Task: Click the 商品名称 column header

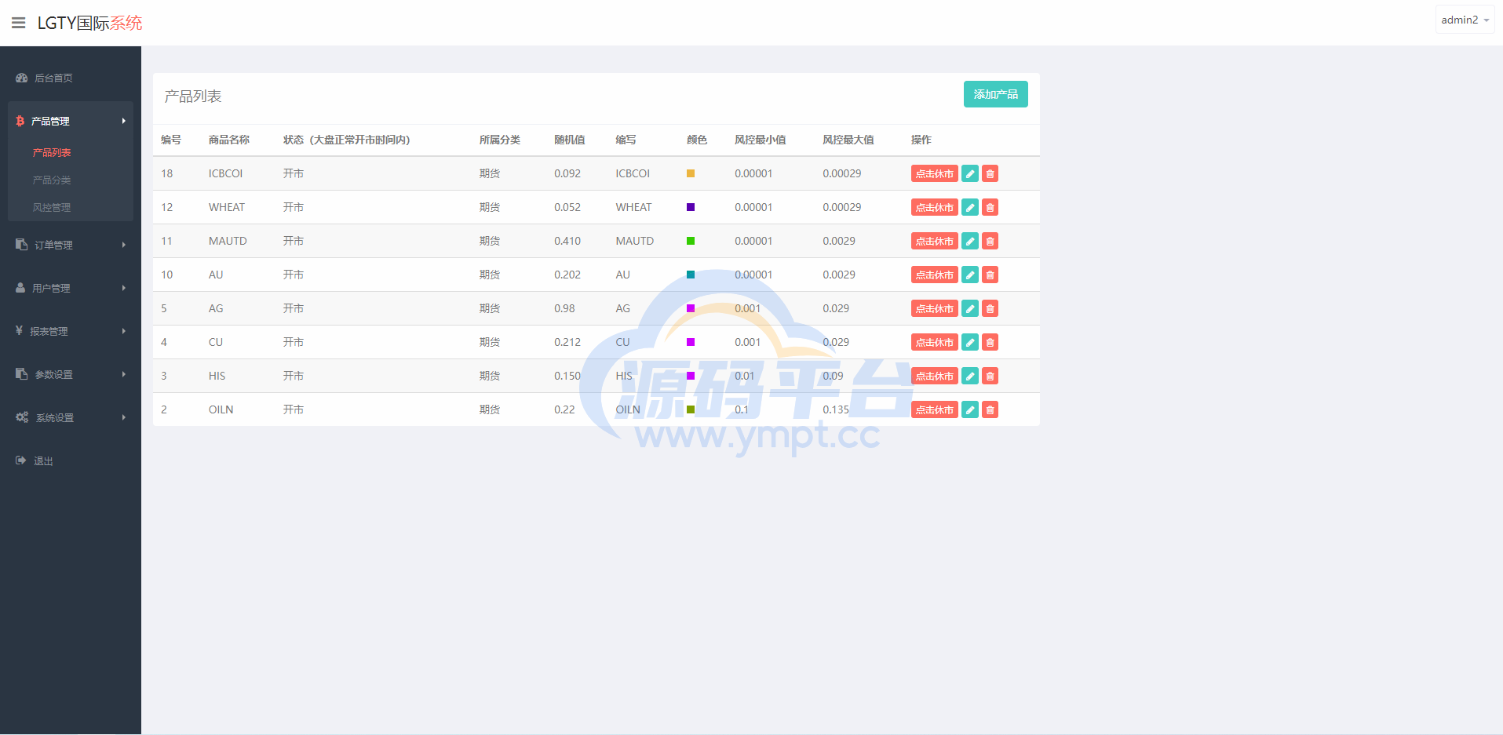Action: coord(229,140)
